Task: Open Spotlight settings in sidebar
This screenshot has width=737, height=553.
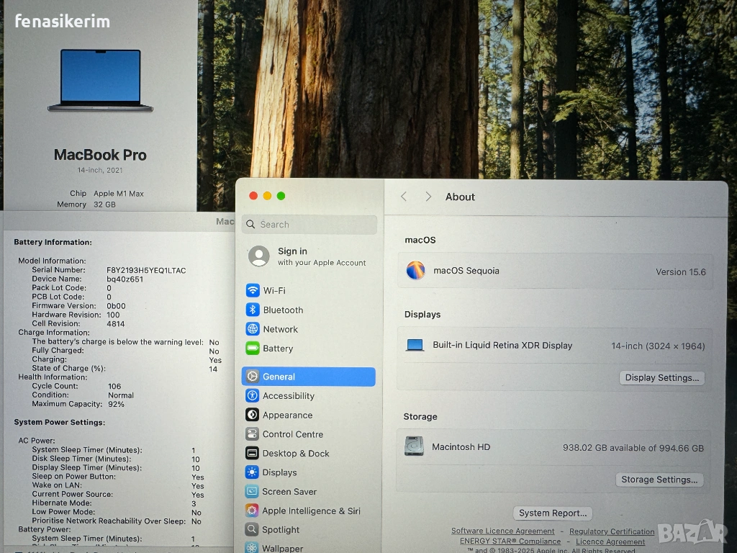Action: (281, 530)
